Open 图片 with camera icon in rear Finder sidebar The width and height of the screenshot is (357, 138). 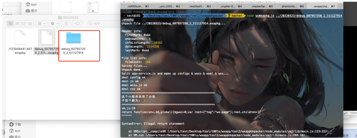tap(31, 11)
